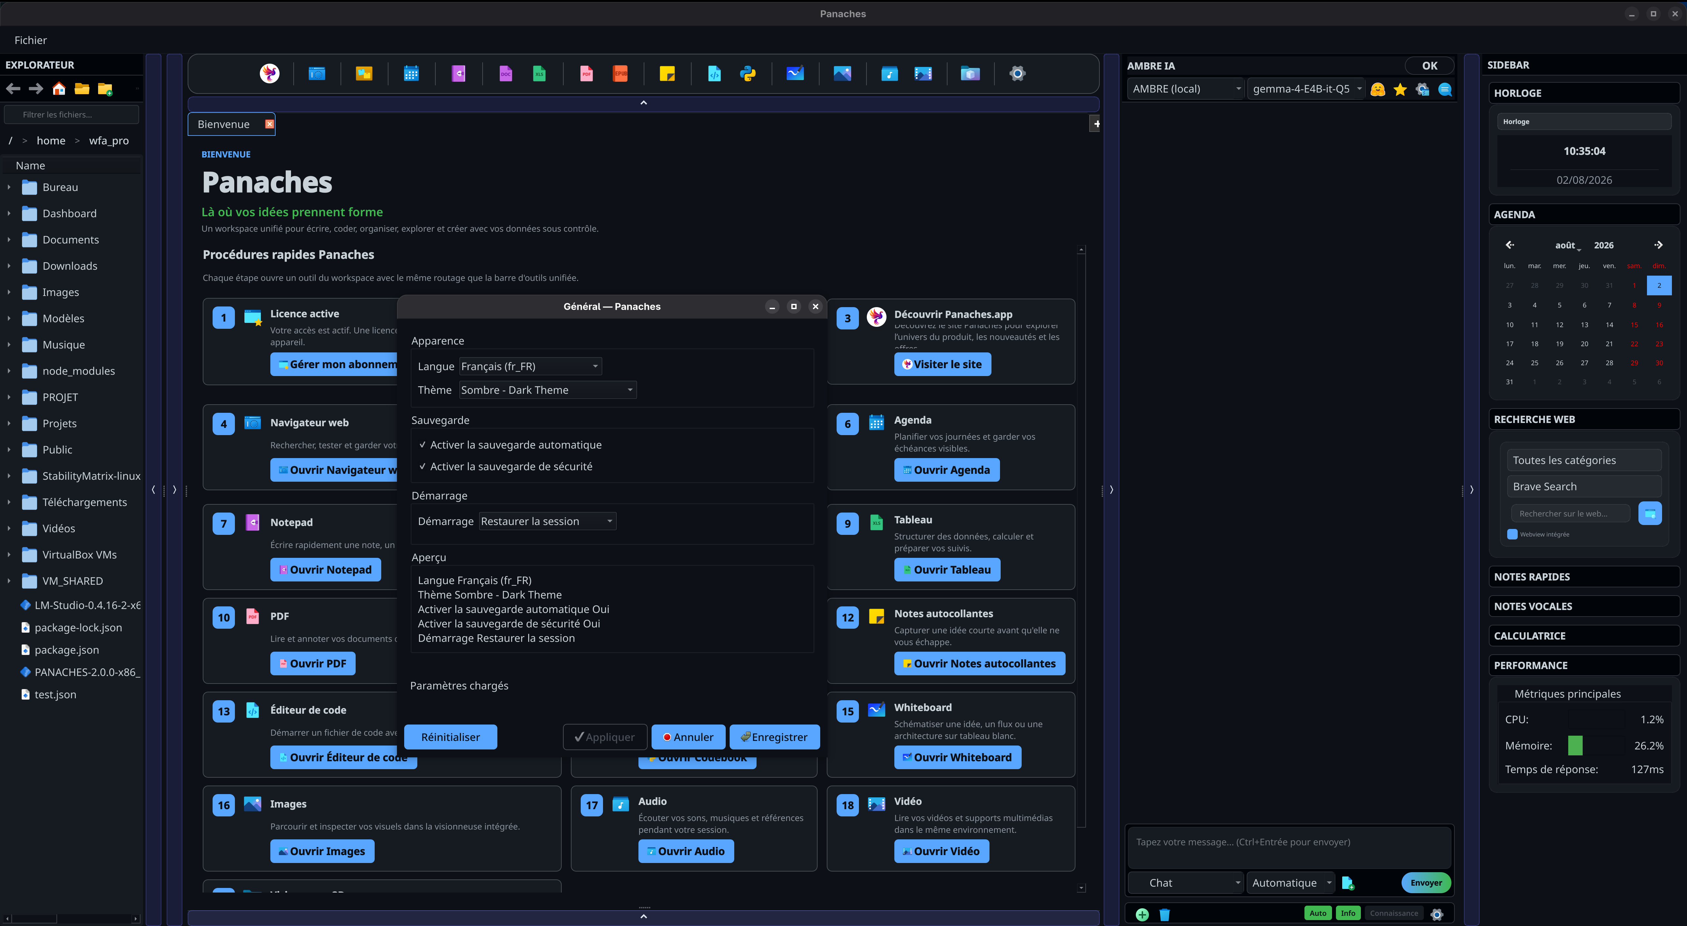Expand the CALCULATRICE section
The image size is (1687, 926).
(1584, 636)
